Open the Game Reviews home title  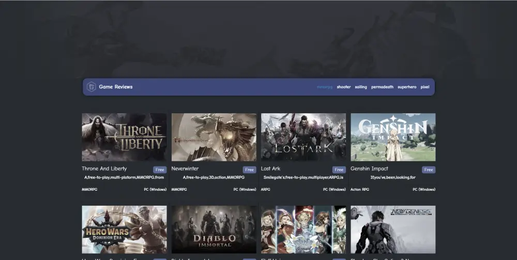point(116,87)
